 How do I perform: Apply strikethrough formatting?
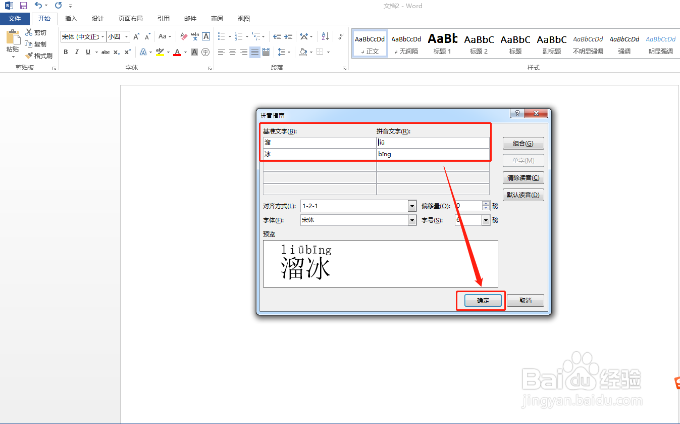point(104,52)
